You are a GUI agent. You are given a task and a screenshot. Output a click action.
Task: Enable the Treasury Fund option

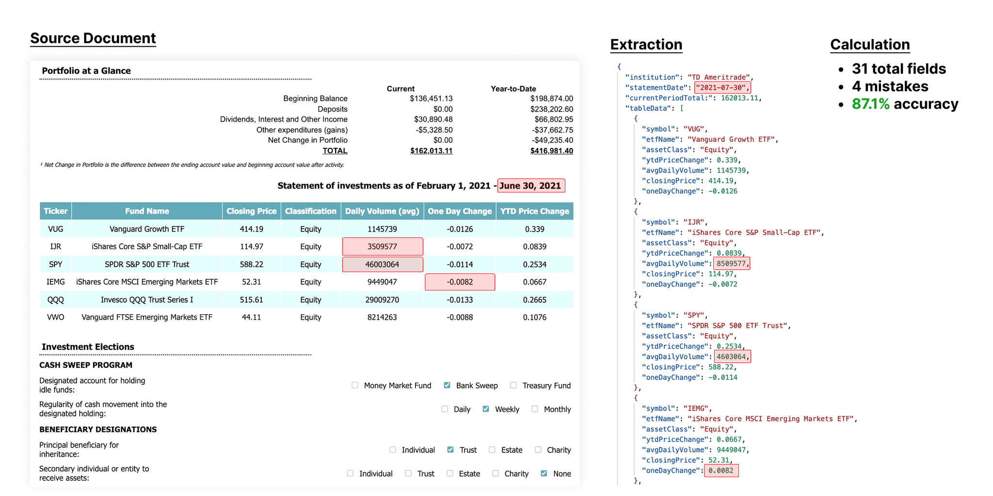pyautogui.click(x=513, y=385)
